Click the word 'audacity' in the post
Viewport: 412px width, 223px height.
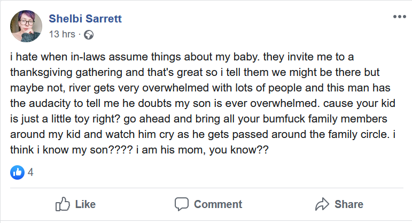coord(50,104)
